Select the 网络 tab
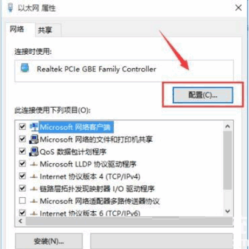 pos(17,29)
